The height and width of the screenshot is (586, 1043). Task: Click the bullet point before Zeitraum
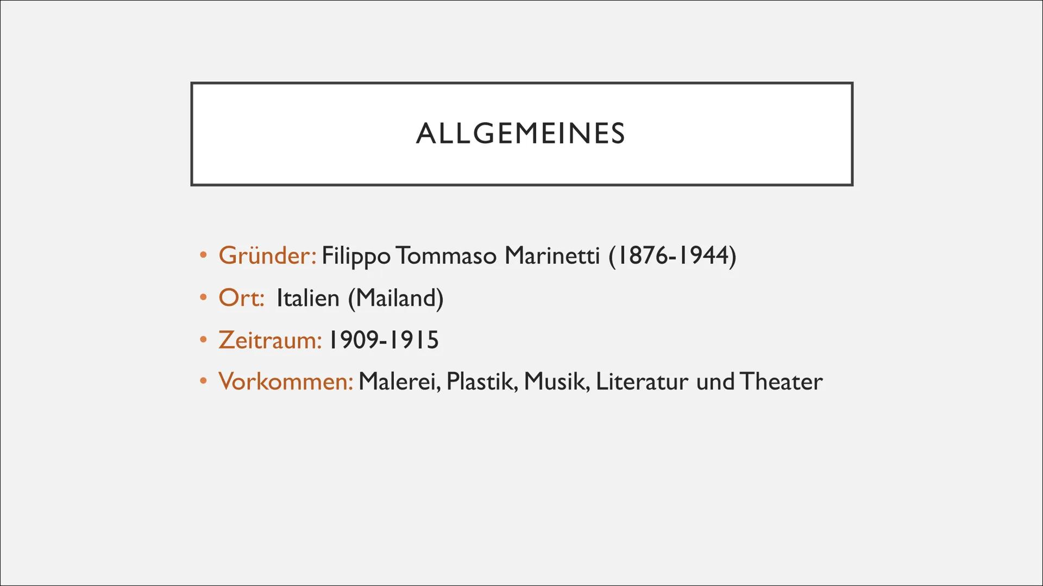203,340
